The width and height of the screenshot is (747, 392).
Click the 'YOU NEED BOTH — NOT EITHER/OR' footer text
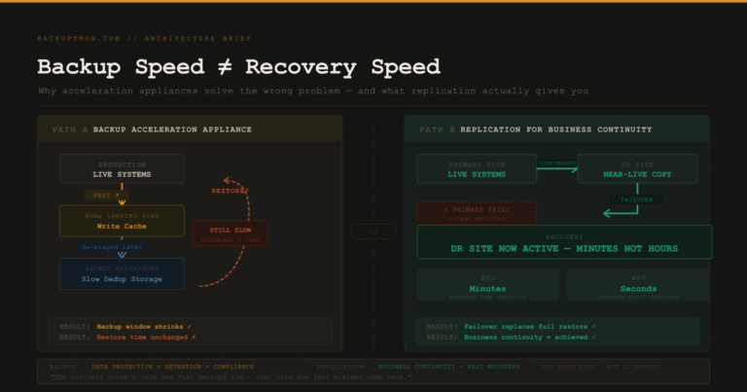[600, 367]
